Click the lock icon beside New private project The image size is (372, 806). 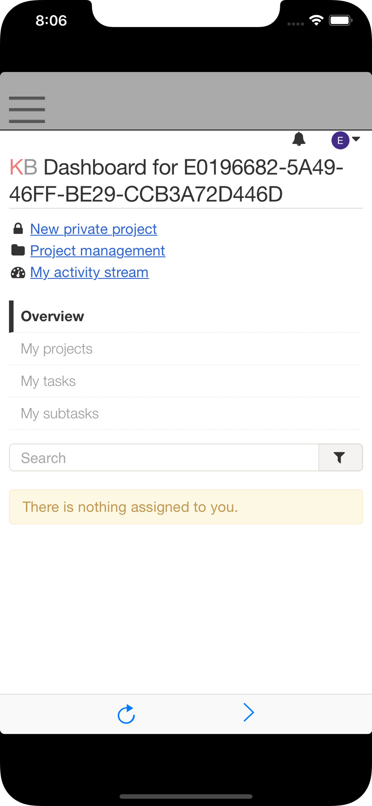pyautogui.click(x=18, y=229)
